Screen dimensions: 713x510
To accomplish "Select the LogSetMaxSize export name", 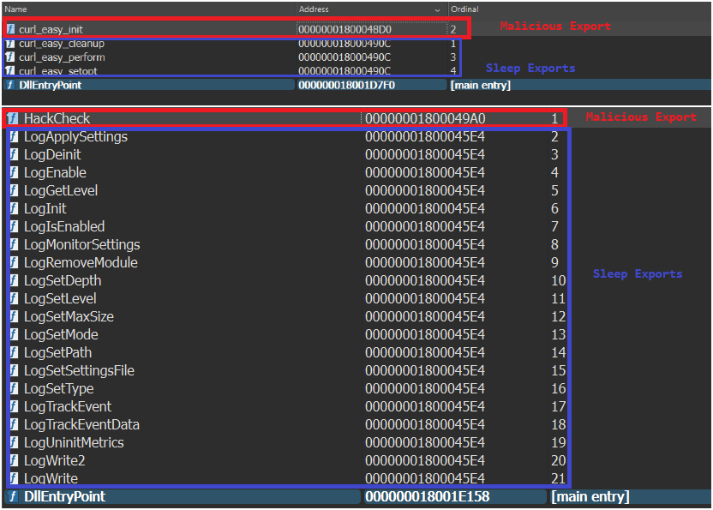I will 69,317.
